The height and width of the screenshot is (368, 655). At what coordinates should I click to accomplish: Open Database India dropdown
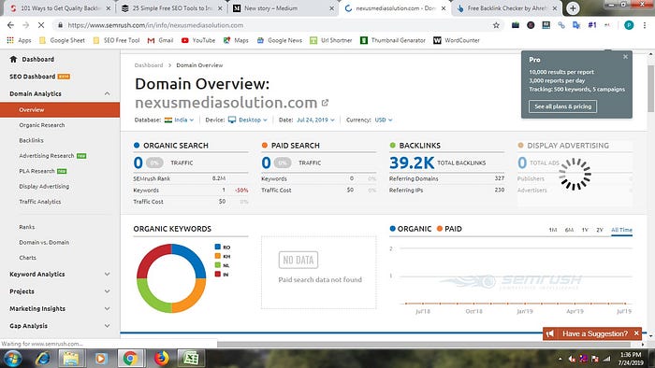tap(180, 120)
